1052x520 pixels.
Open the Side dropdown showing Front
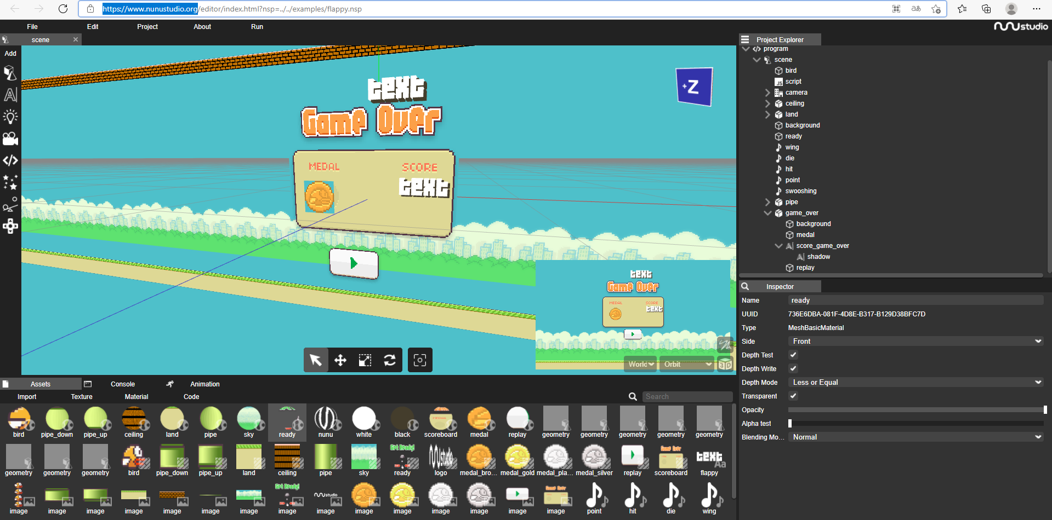(915, 342)
